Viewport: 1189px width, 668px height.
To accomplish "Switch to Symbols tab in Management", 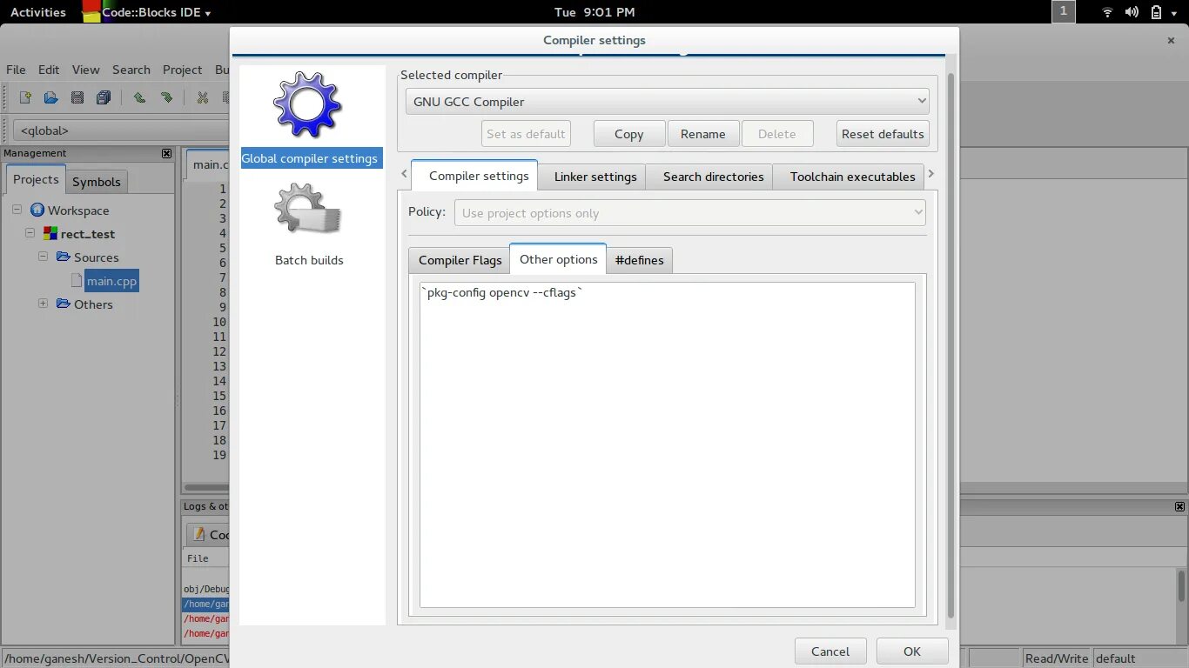I will (96, 182).
